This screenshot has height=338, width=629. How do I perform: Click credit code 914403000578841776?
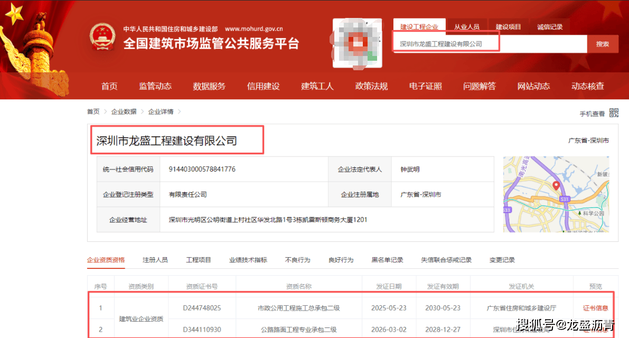click(202, 169)
